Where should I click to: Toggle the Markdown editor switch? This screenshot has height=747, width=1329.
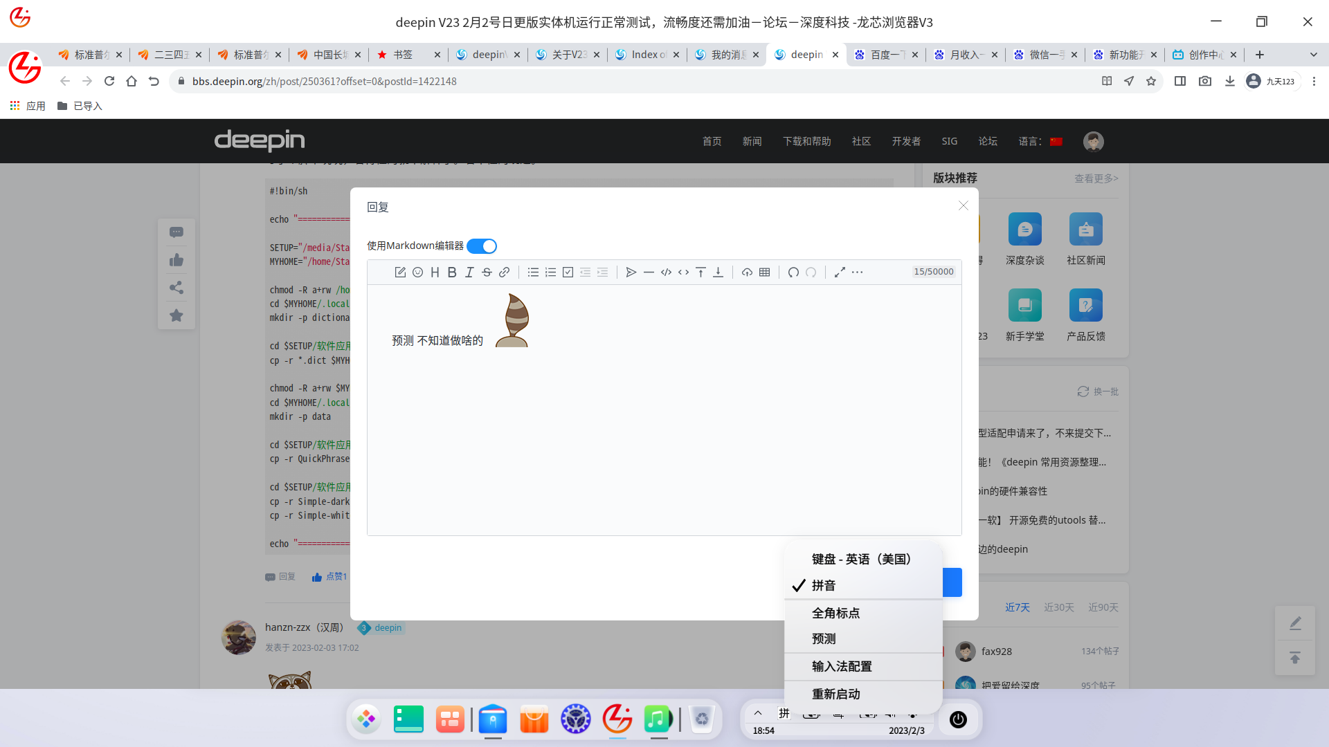tap(482, 246)
